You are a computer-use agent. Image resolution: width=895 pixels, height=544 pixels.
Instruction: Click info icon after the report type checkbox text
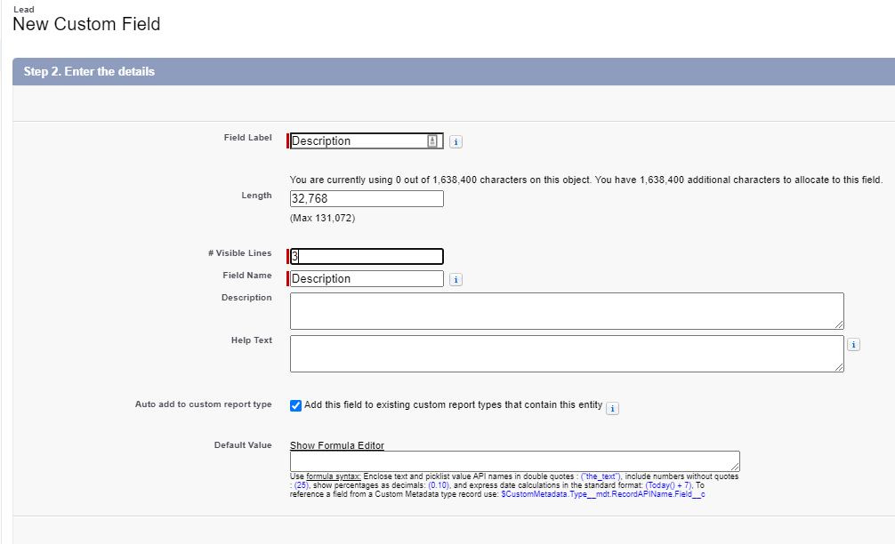point(611,408)
